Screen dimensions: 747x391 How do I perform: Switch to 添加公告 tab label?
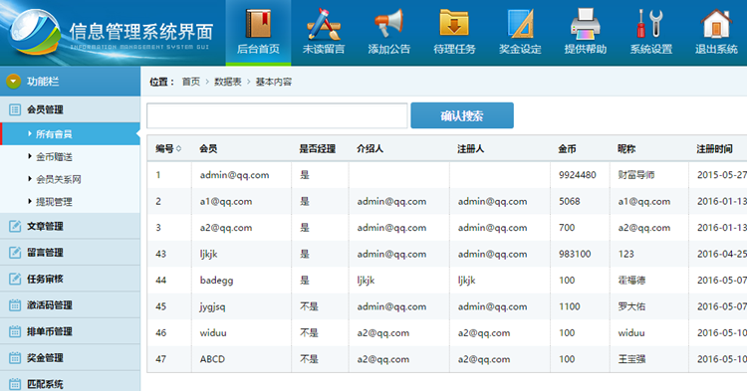388,49
